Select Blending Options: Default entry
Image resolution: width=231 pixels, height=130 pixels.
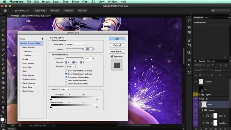click(x=31, y=43)
